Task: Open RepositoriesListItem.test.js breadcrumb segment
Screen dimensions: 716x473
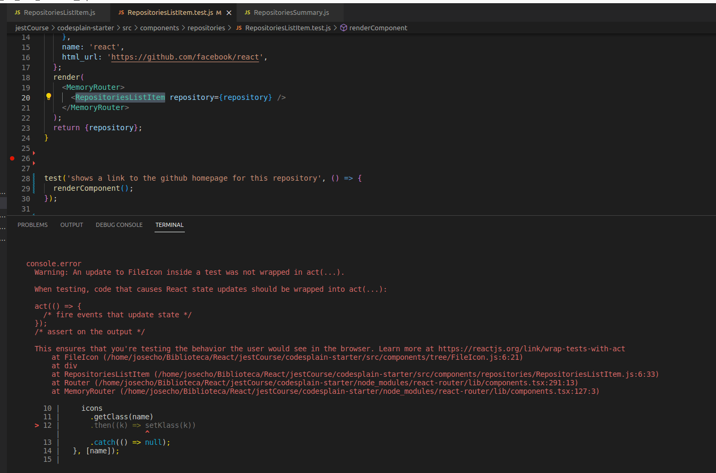Action: click(x=288, y=28)
